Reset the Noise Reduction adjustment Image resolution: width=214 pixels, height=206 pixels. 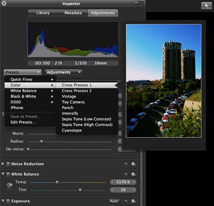pyautogui.click(x=126, y=164)
